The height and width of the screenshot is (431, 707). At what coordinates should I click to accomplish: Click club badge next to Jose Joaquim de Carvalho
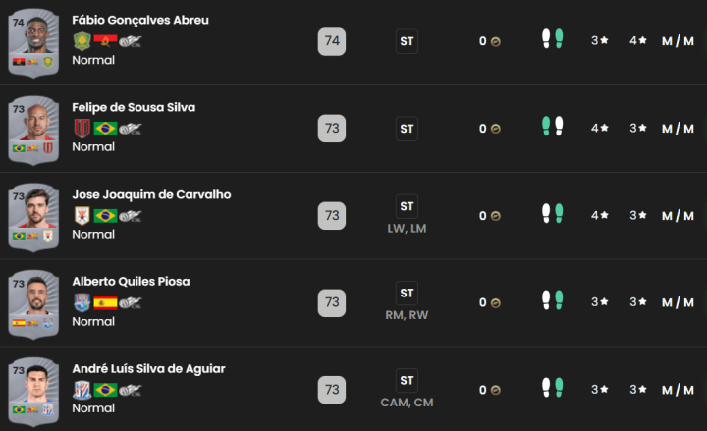[x=82, y=216]
